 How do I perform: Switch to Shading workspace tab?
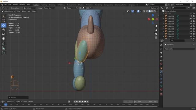point(81,5)
